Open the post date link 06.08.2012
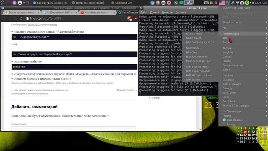Screen dimensions: 268x151 [33, 25]
